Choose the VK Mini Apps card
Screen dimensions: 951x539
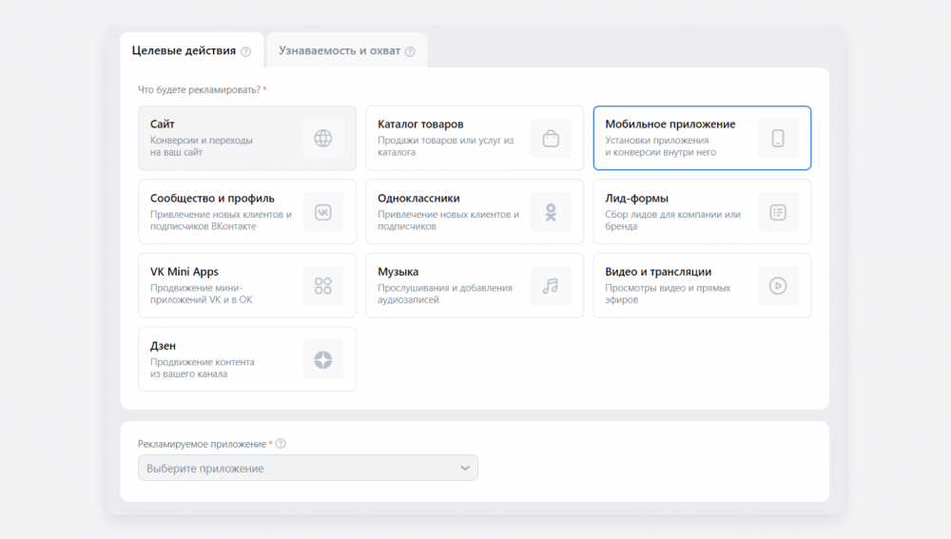[247, 285]
